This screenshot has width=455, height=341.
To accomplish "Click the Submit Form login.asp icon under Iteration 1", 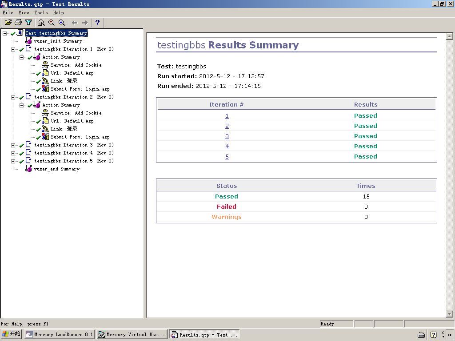I will pos(45,89).
